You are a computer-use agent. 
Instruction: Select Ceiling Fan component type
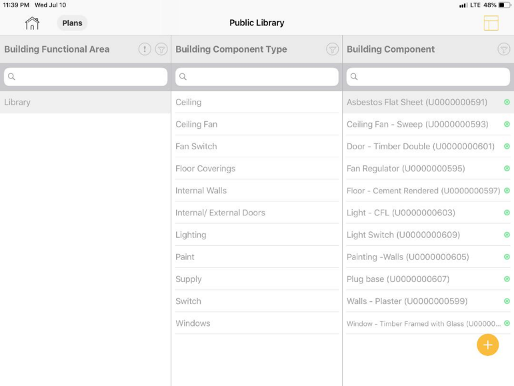pyautogui.click(x=257, y=124)
